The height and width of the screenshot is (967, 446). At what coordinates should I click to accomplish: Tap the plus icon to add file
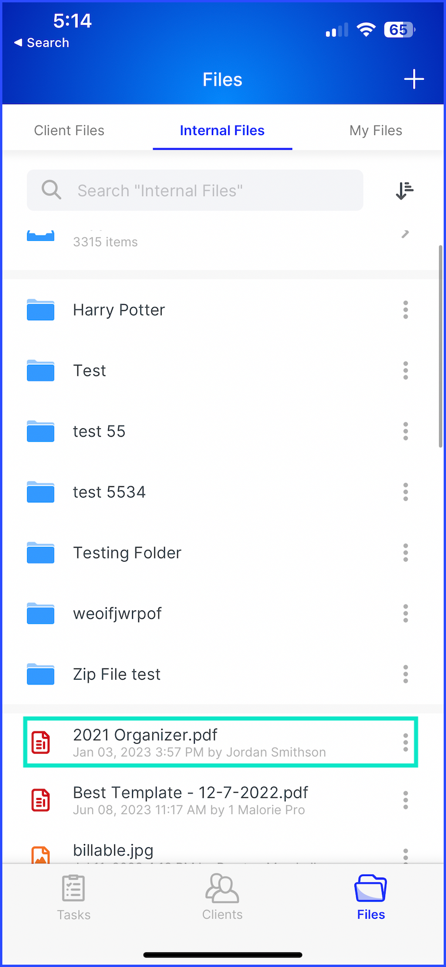point(414,79)
